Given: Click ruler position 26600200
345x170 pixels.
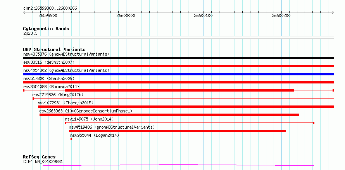Looking at the screenshot, I should coord(281,15).
